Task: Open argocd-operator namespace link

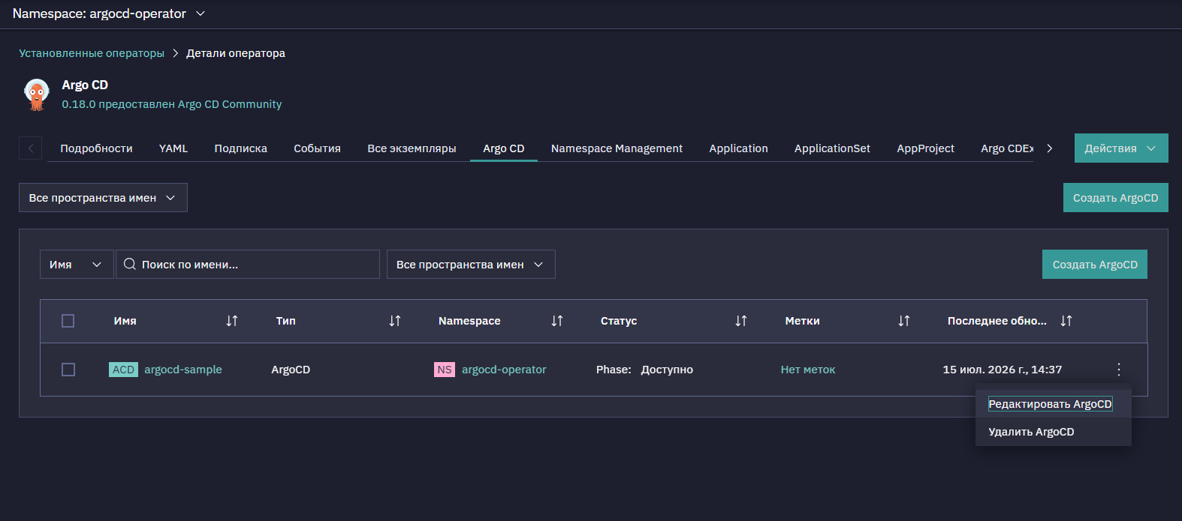Action: click(x=504, y=370)
